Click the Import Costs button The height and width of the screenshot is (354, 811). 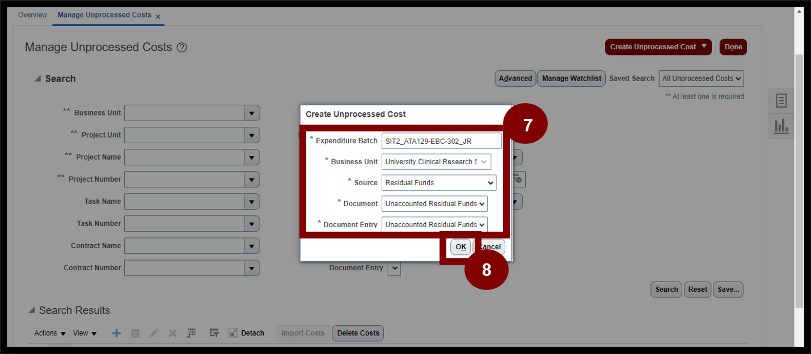[x=303, y=333]
